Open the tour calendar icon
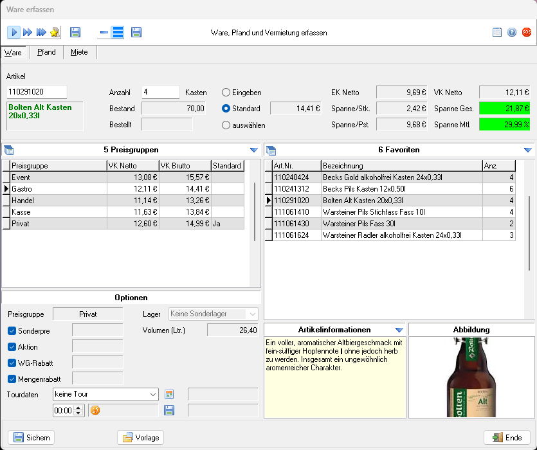 tap(169, 394)
